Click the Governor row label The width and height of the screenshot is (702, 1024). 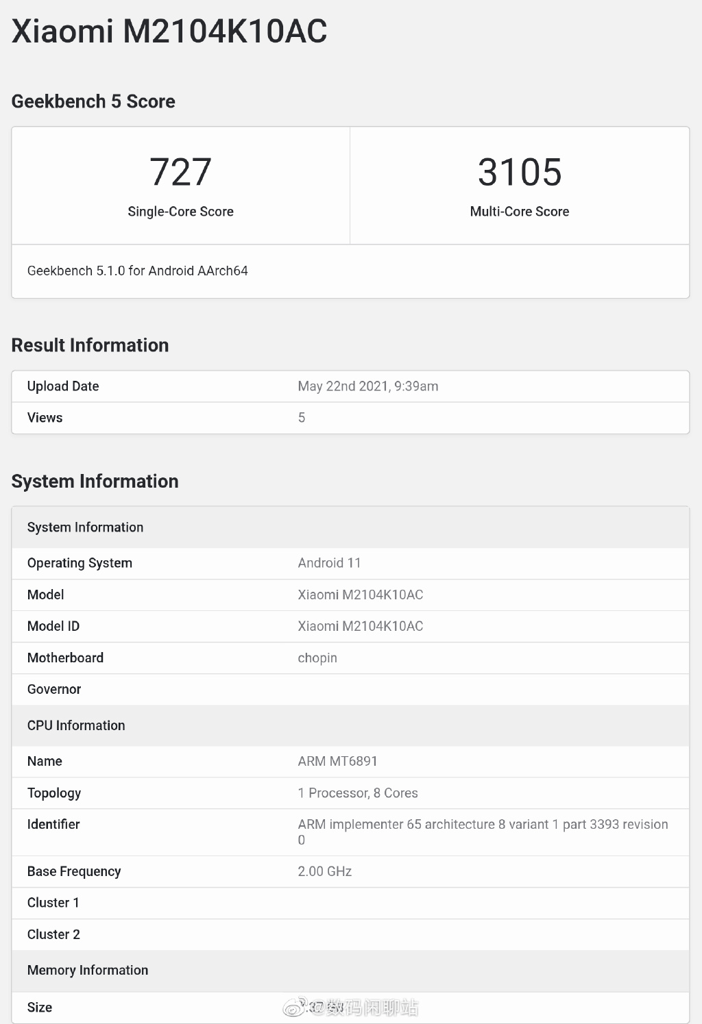(x=54, y=689)
